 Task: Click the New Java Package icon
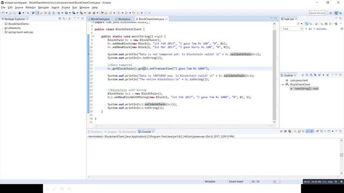point(89,13)
